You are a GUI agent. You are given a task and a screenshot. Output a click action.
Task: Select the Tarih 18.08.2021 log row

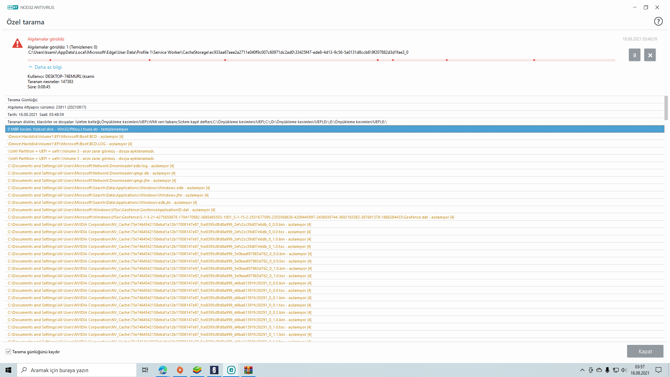click(335, 114)
